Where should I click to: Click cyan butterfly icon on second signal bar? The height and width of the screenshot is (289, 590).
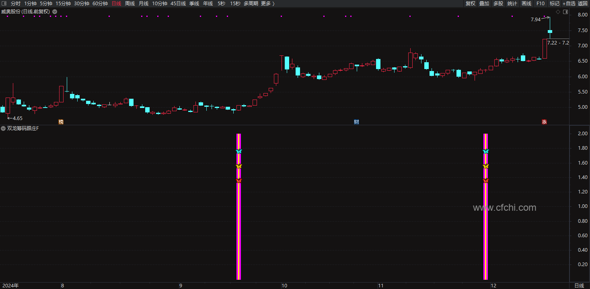coord(485,151)
